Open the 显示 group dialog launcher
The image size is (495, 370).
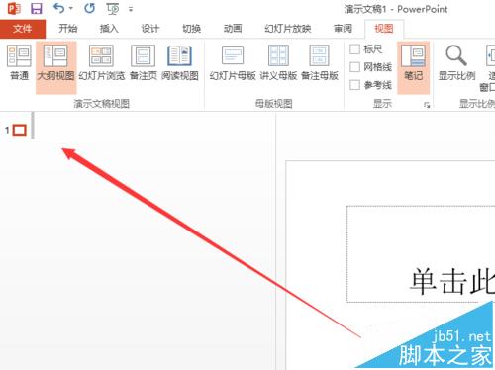coord(427,105)
